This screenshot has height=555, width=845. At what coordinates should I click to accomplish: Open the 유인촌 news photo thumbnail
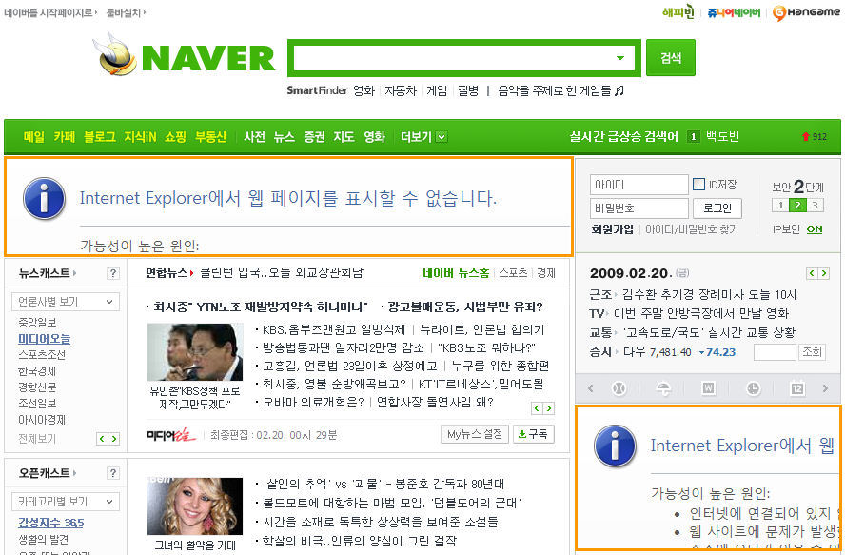coord(194,352)
